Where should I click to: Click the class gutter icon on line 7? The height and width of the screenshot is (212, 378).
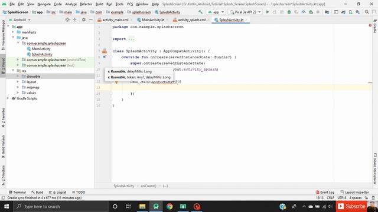[x=105, y=51]
